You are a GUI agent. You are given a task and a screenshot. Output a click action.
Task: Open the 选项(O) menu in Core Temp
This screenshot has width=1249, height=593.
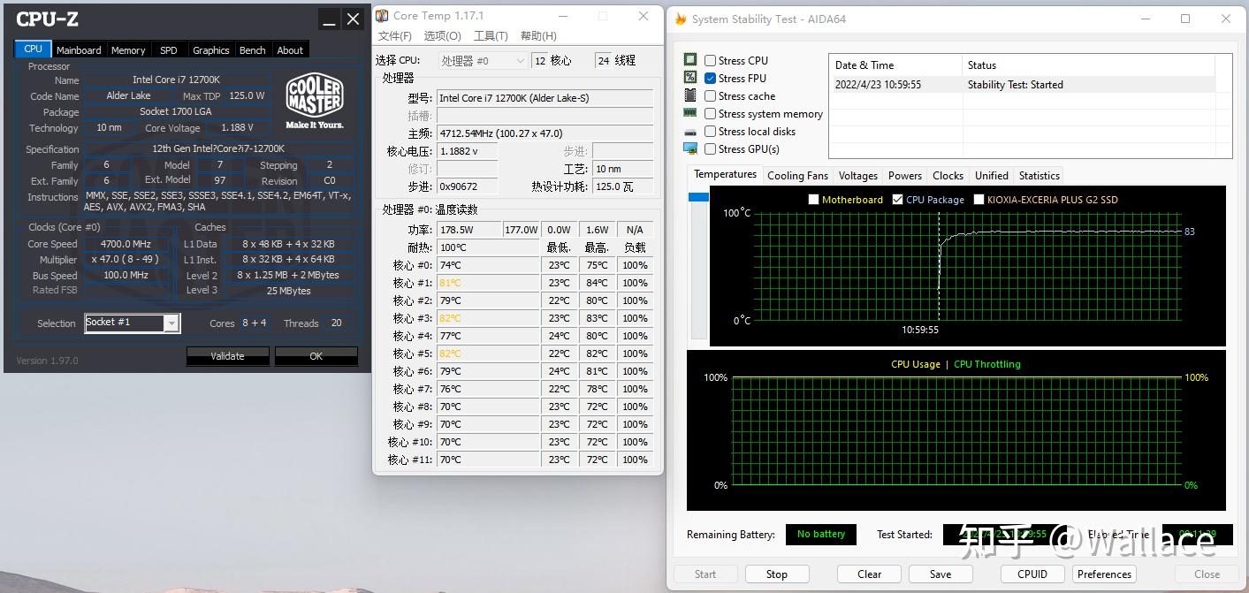tap(443, 35)
